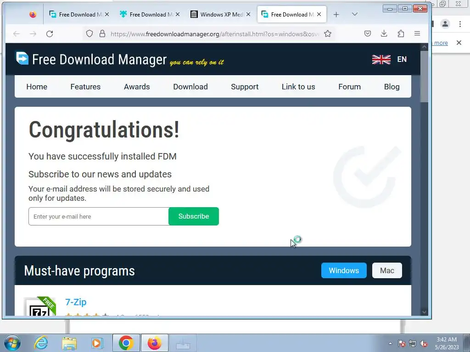Open the tracking protection shield icon

[x=90, y=33]
